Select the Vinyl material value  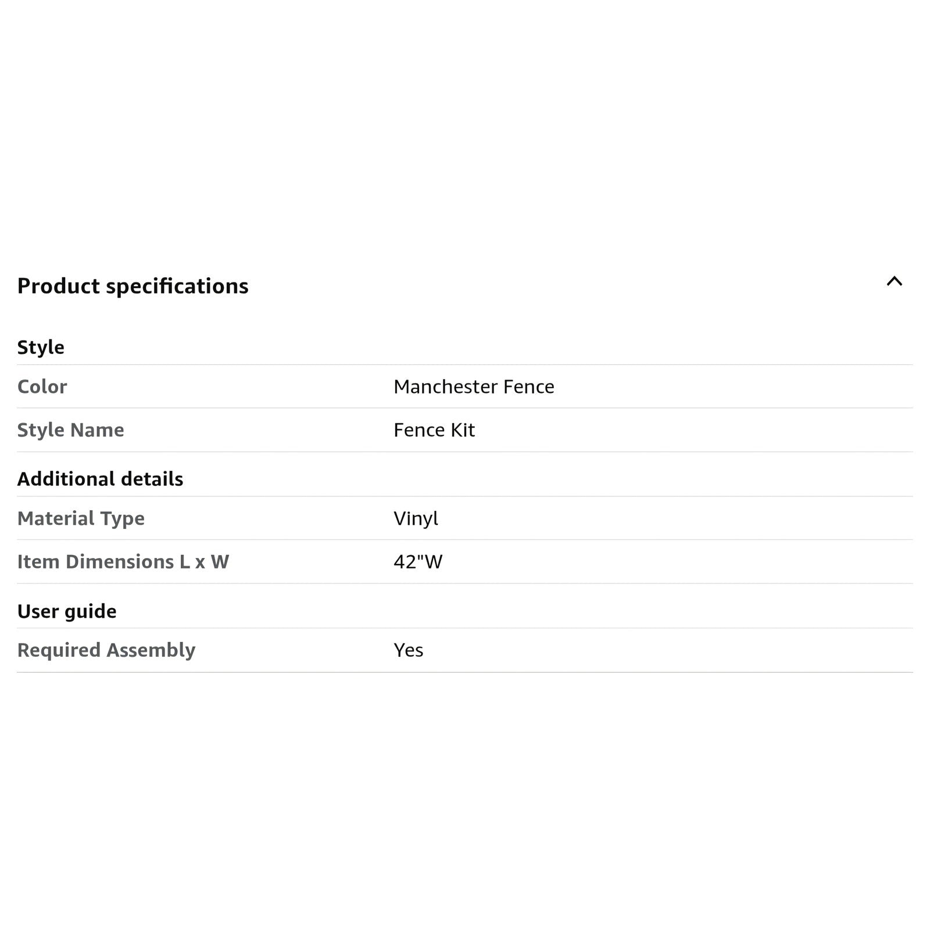[x=416, y=518]
